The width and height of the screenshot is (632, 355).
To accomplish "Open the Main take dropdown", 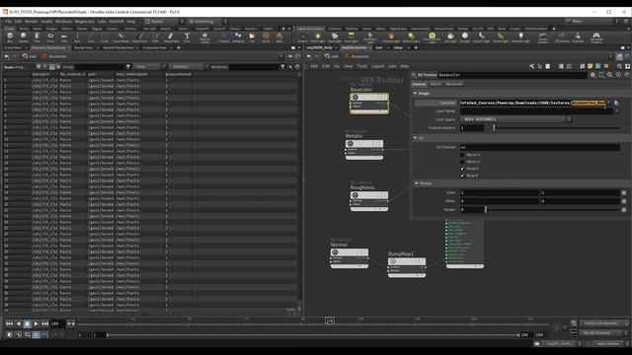I will tap(592, 21).
